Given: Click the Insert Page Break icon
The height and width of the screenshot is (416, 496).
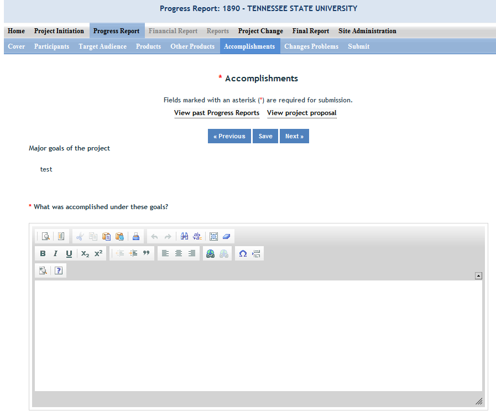Looking at the screenshot, I should click(x=256, y=253).
